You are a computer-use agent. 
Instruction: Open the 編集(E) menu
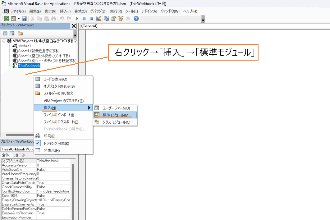pos(35,11)
